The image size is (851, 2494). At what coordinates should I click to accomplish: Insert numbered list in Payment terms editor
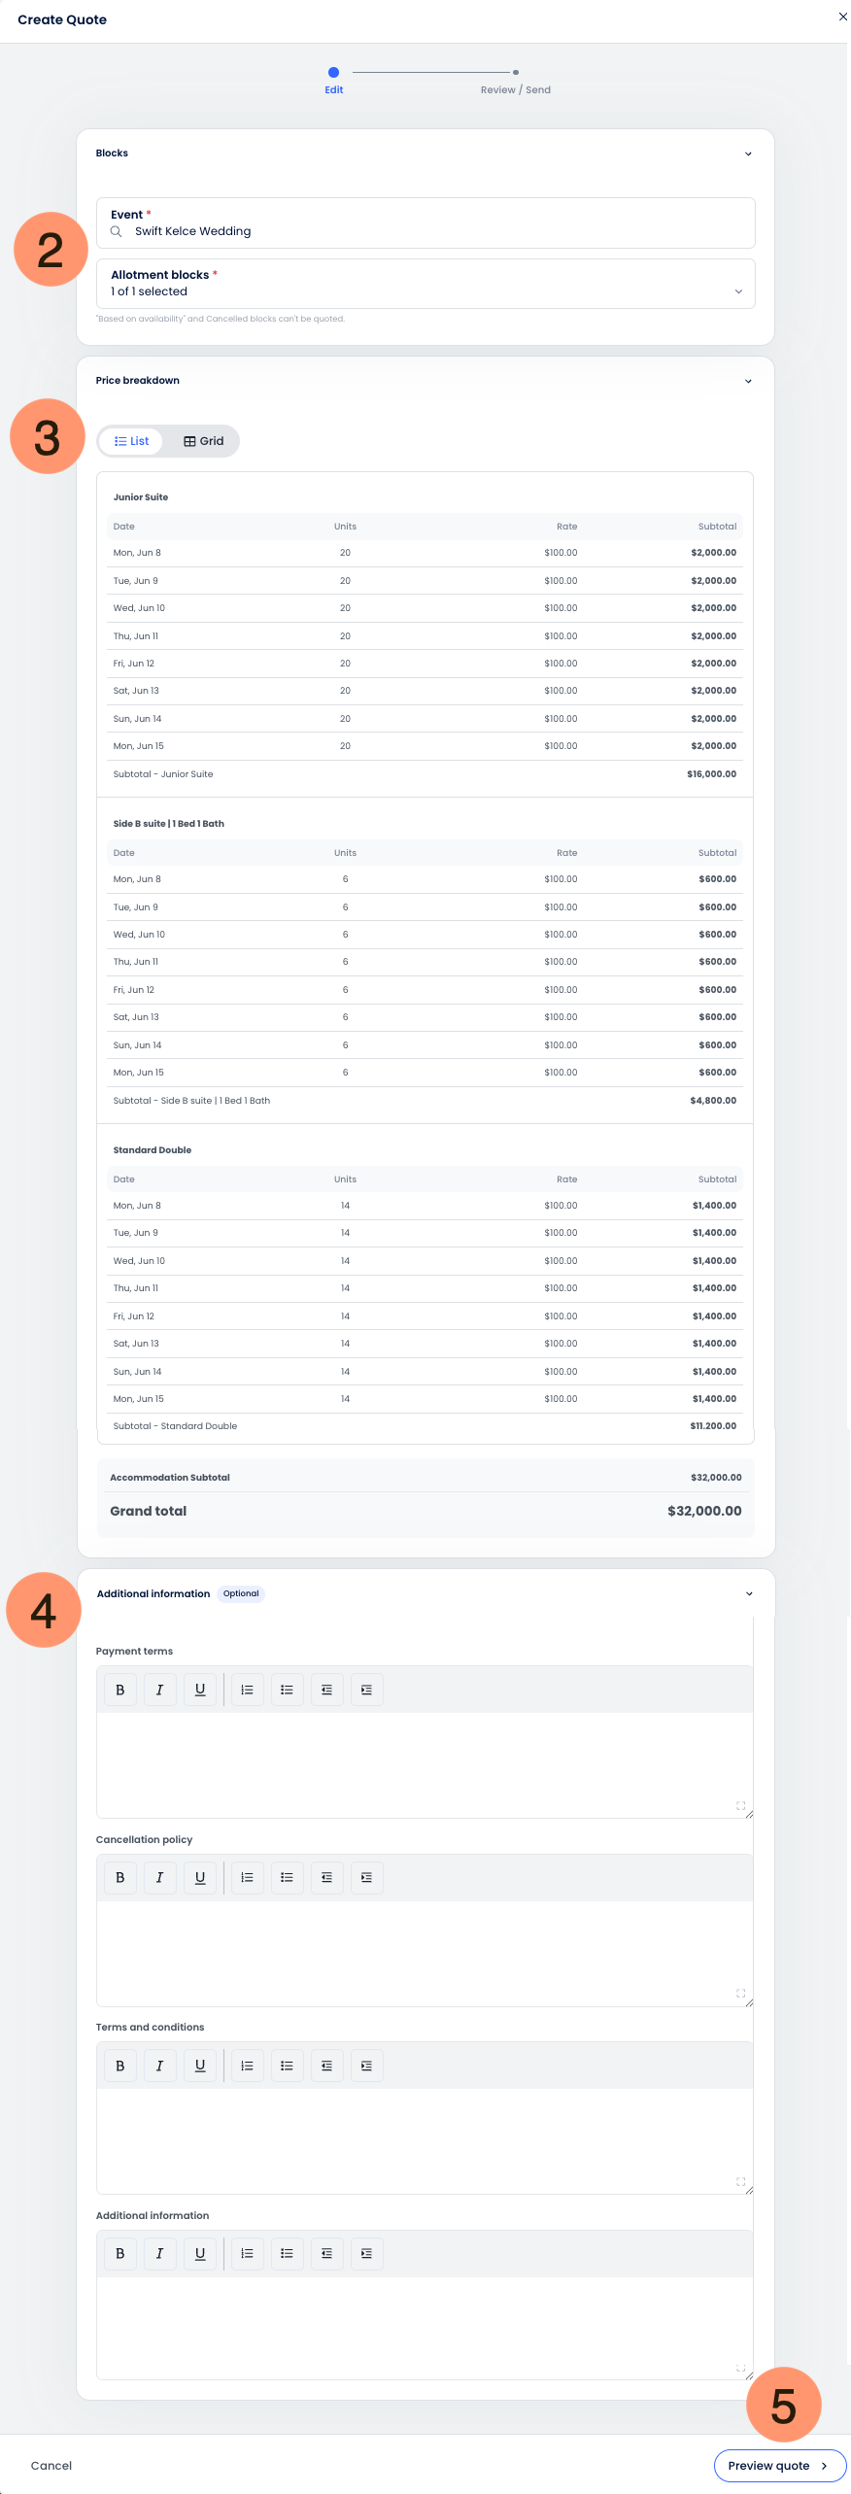point(247,1690)
